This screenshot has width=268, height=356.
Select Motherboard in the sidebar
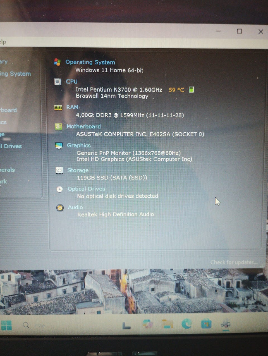8,110
